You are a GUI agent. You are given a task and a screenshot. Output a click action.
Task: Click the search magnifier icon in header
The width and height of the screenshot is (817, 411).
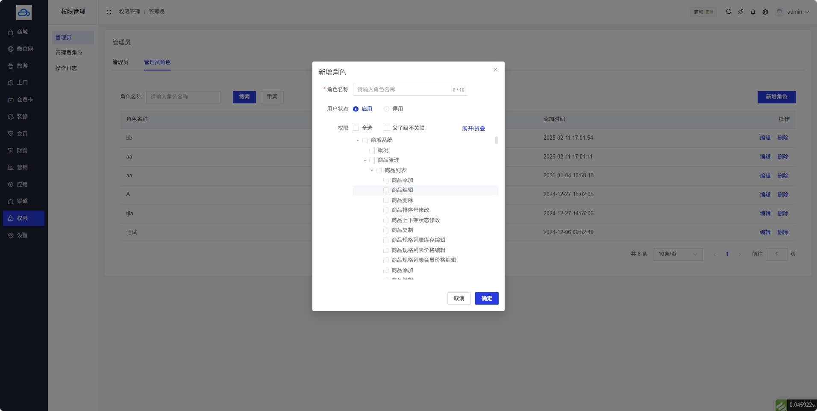pos(729,12)
